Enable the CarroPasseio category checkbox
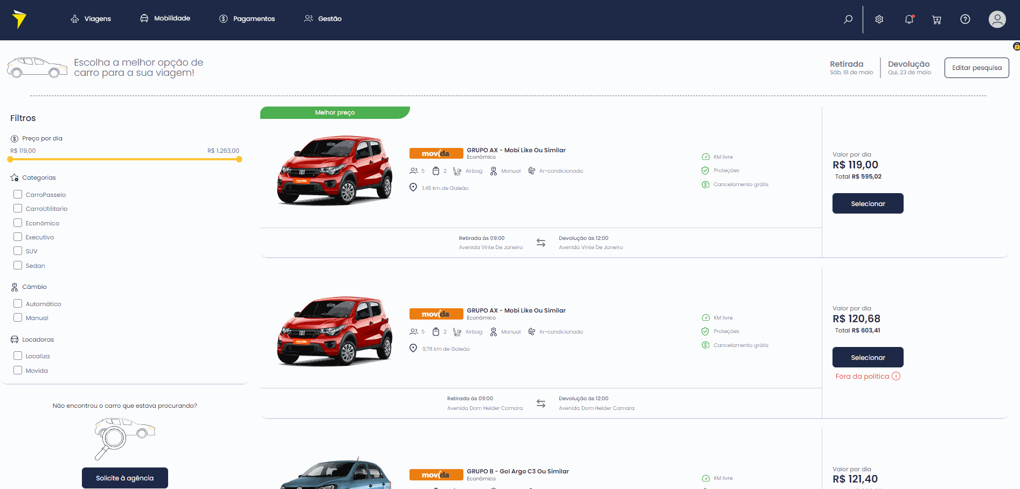 (x=18, y=194)
